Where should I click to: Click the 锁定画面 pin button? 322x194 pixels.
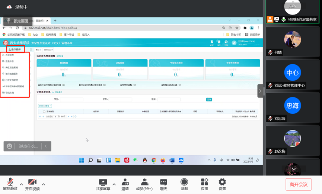(x=17, y=21)
